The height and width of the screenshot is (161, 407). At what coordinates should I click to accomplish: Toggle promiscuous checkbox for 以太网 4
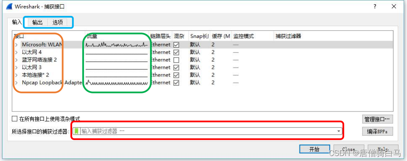[x=176, y=52]
